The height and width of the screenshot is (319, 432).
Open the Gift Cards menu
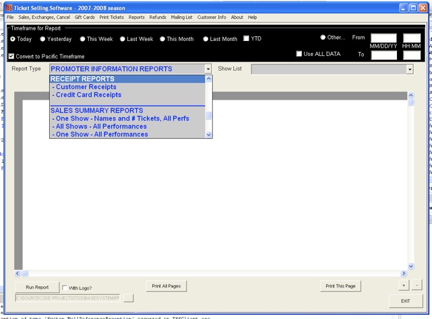coord(84,17)
